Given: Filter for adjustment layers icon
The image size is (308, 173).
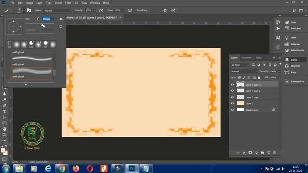Looking at the screenshot, I should tap(259, 65).
